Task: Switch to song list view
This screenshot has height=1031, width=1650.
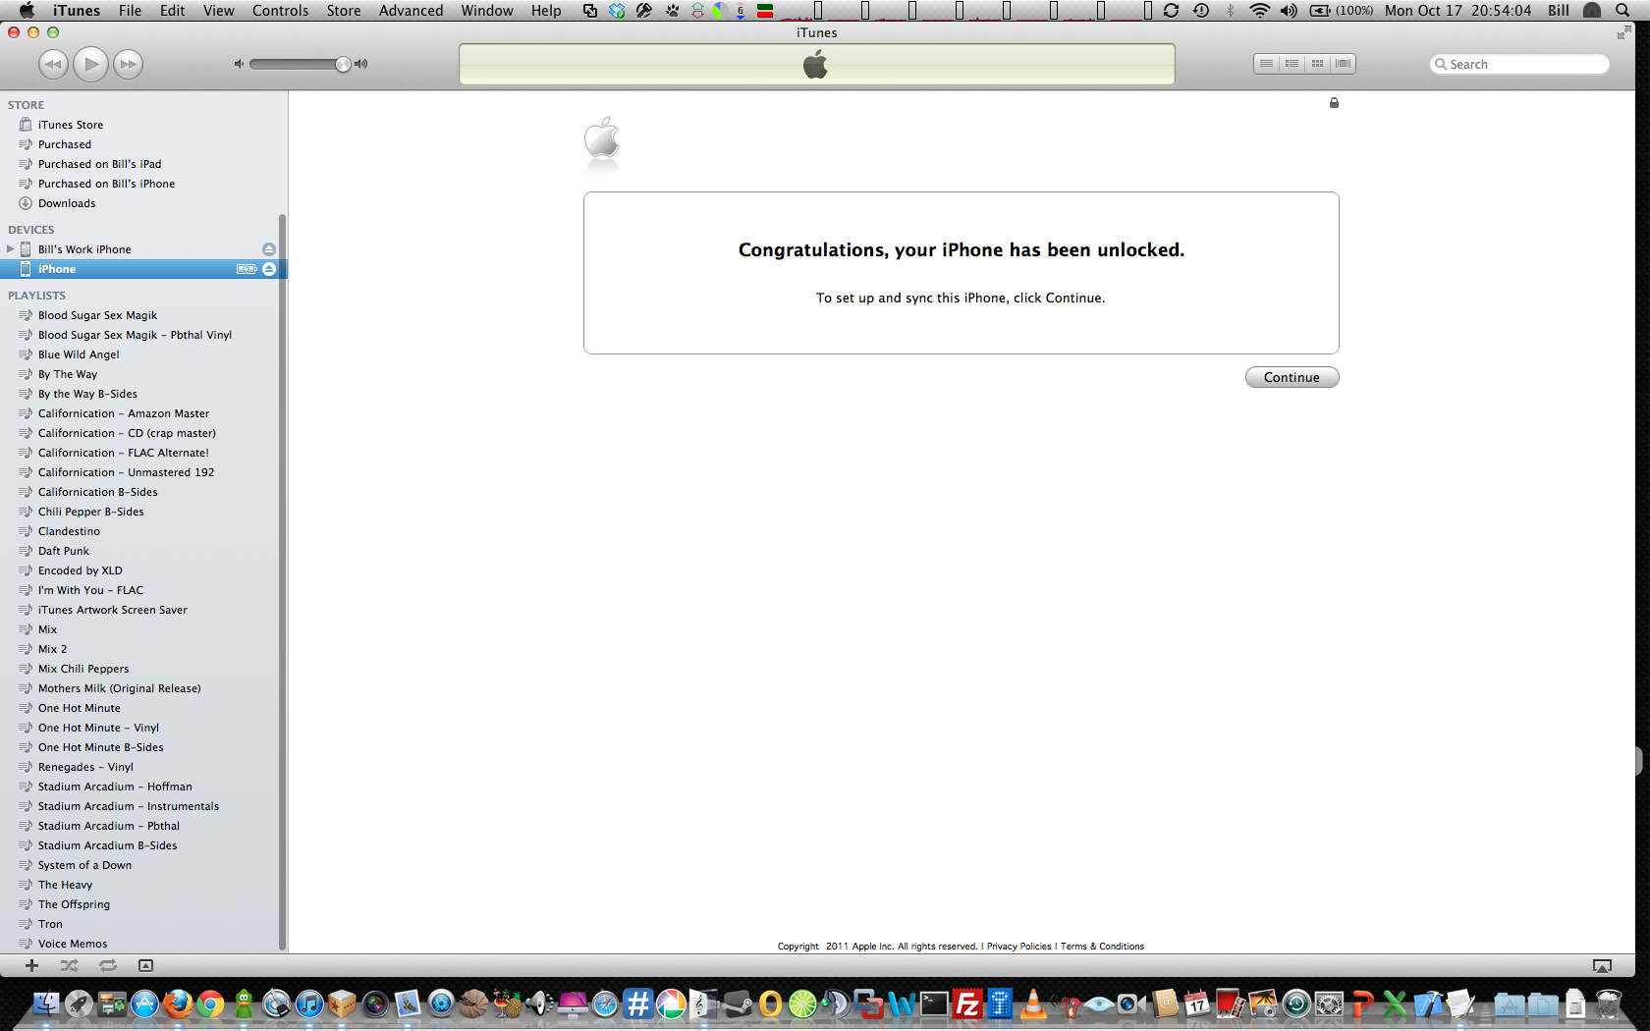Action: [1266, 64]
